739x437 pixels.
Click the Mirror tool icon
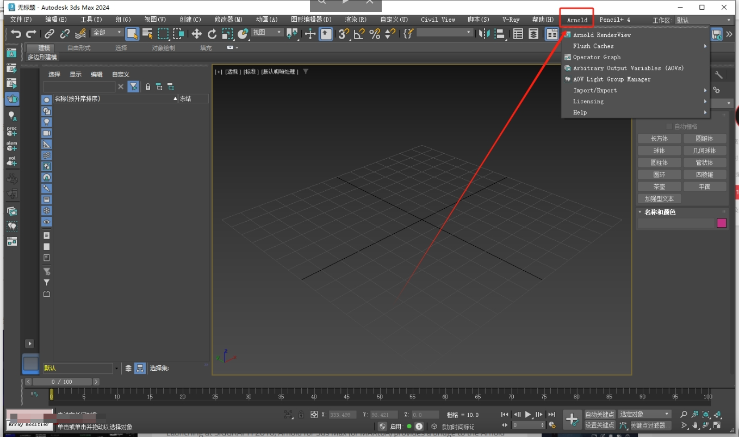tap(484, 34)
